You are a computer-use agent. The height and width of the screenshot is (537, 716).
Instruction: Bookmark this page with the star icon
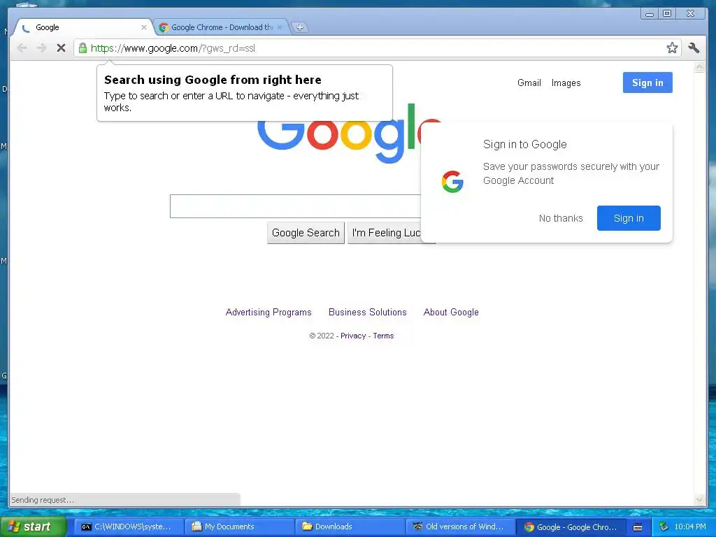pos(672,48)
